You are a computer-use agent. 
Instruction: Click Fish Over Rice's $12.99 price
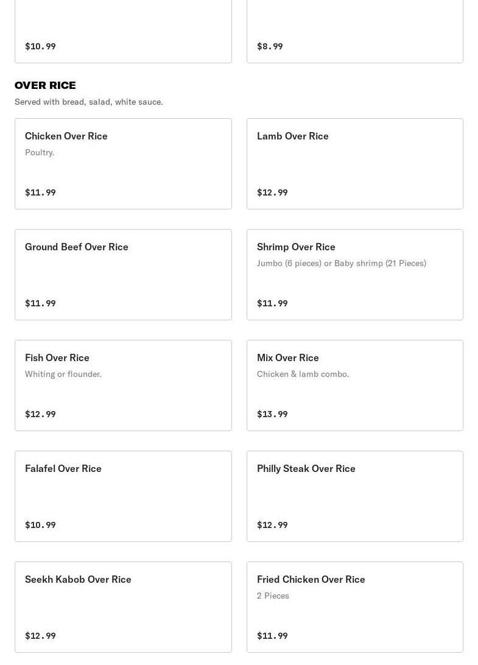40,414
